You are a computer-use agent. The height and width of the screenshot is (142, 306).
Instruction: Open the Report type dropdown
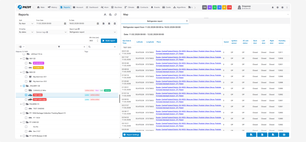tap(93, 32)
